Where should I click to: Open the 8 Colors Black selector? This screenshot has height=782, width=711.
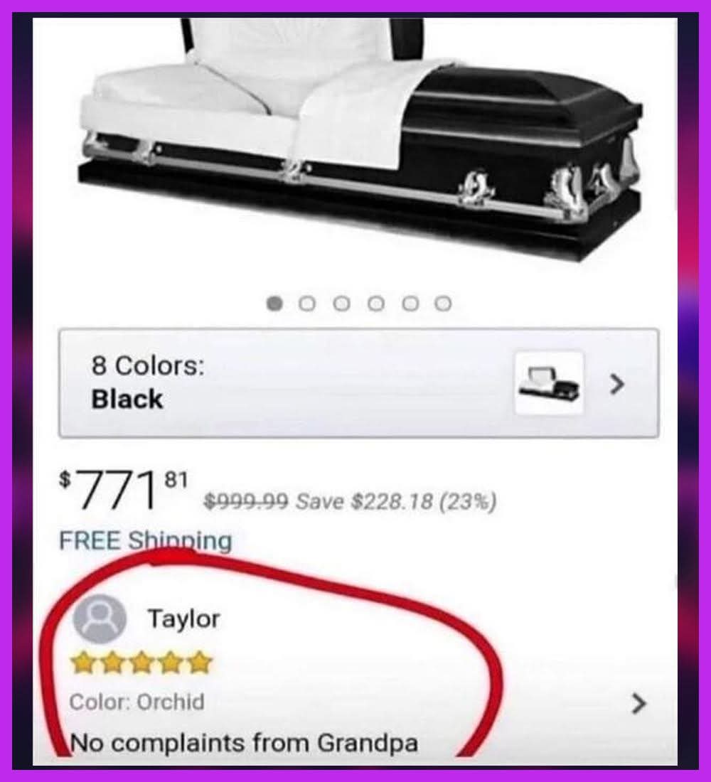tap(359, 383)
